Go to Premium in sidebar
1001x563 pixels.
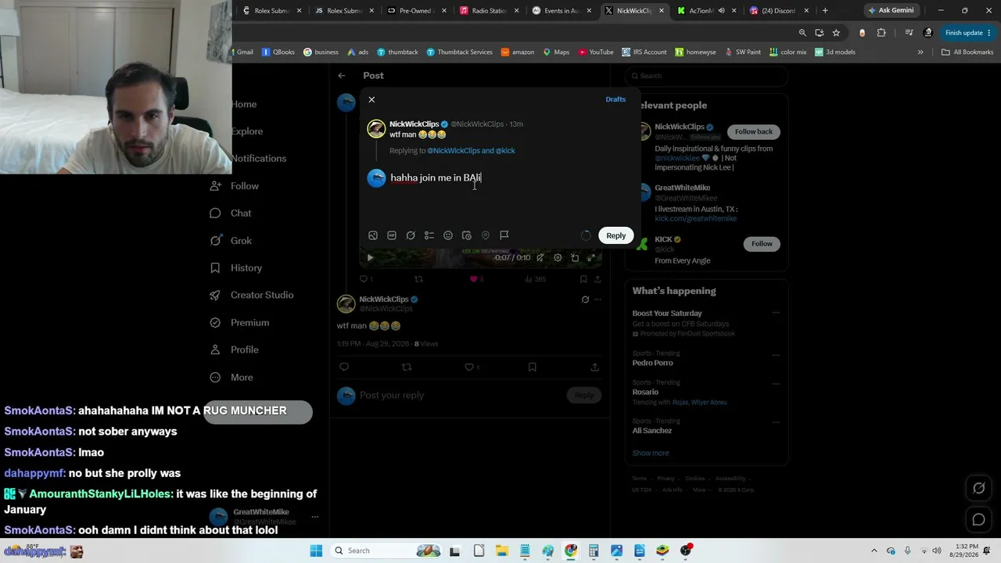tap(239, 322)
